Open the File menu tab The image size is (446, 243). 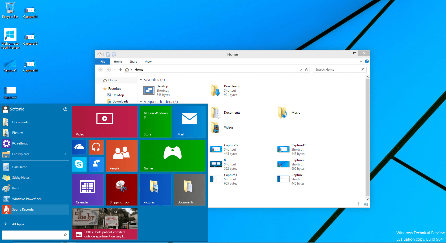(x=103, y=62)
